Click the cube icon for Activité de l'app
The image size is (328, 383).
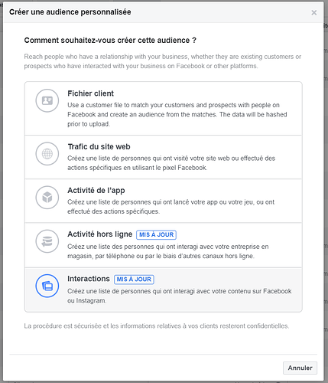click(x=47, y=198)
